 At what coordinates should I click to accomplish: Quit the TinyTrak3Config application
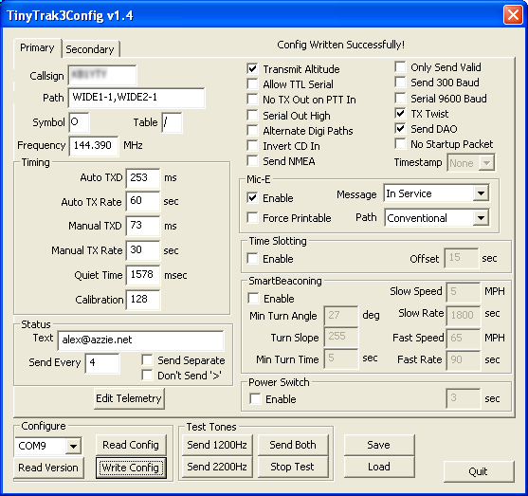(x=479, y=471)
